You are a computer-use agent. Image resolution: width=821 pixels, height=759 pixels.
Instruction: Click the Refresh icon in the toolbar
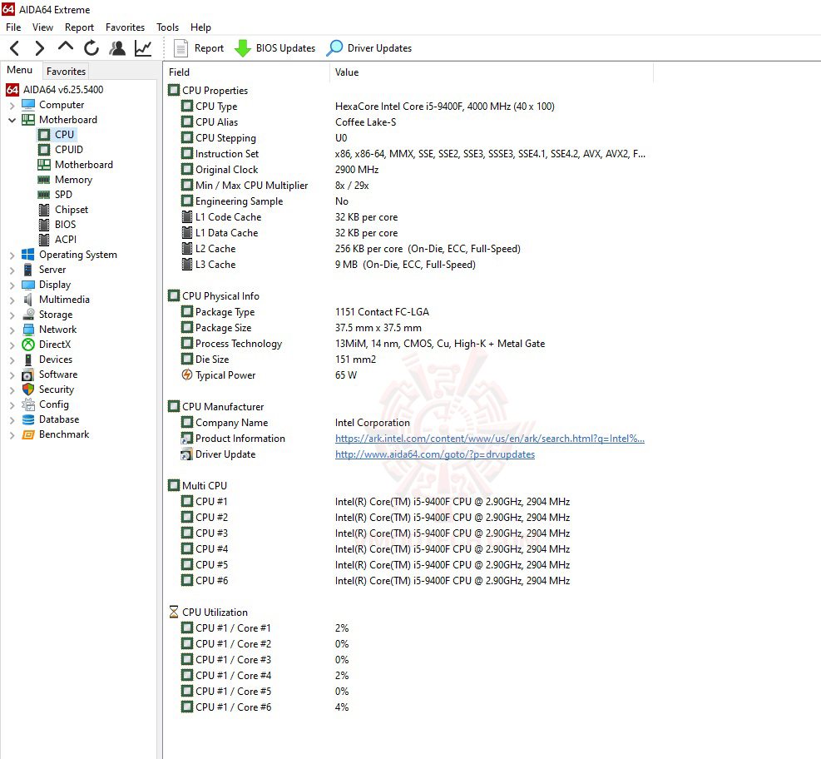click(x=91, y=48)
